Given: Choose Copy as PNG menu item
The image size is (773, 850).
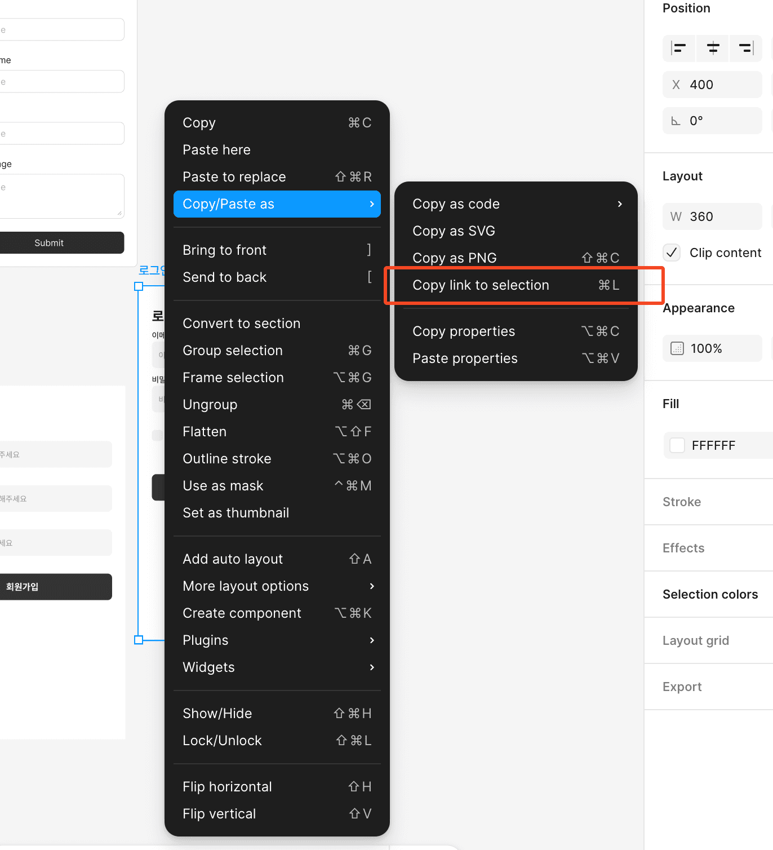Looking at the screenshot, I should point(516,258).
